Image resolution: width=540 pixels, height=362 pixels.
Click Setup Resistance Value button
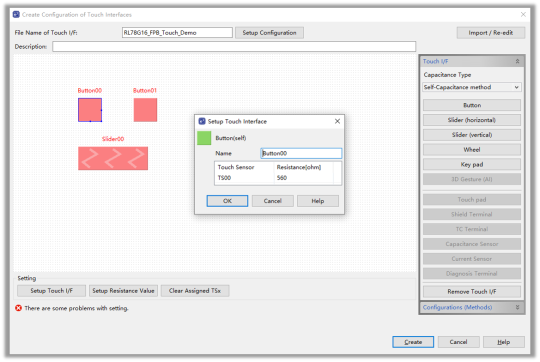coord(123,290)
